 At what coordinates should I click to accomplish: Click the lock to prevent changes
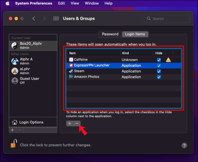pos(14,143)
